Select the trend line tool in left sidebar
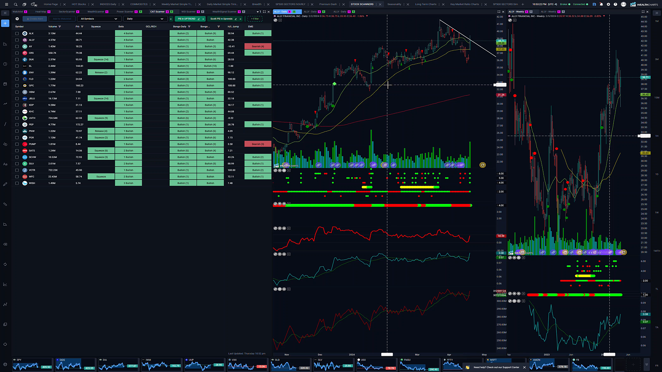The width and height of the screenshot is (662, 372). pos(5,104)
